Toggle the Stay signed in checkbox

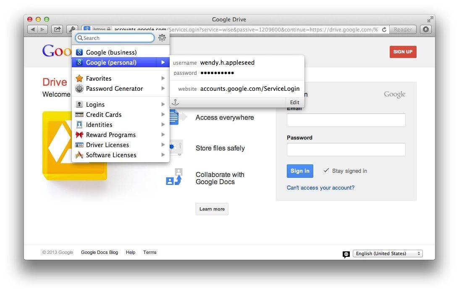(x=326, y=171)
